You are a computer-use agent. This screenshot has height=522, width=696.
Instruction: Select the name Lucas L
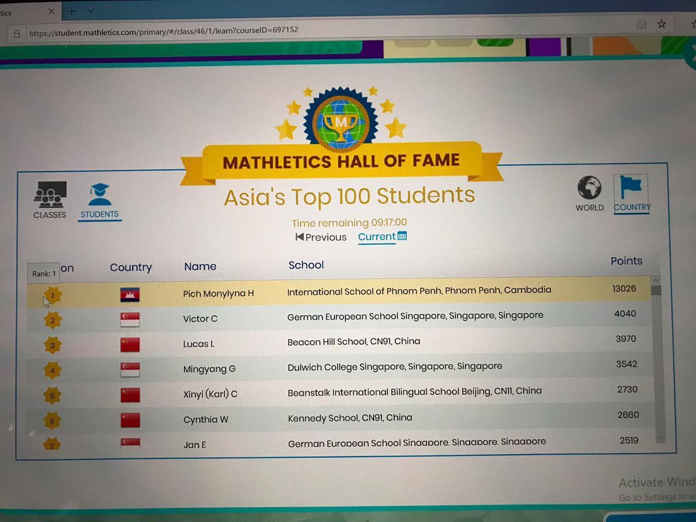pyautogui.click(x=198, y=344)
